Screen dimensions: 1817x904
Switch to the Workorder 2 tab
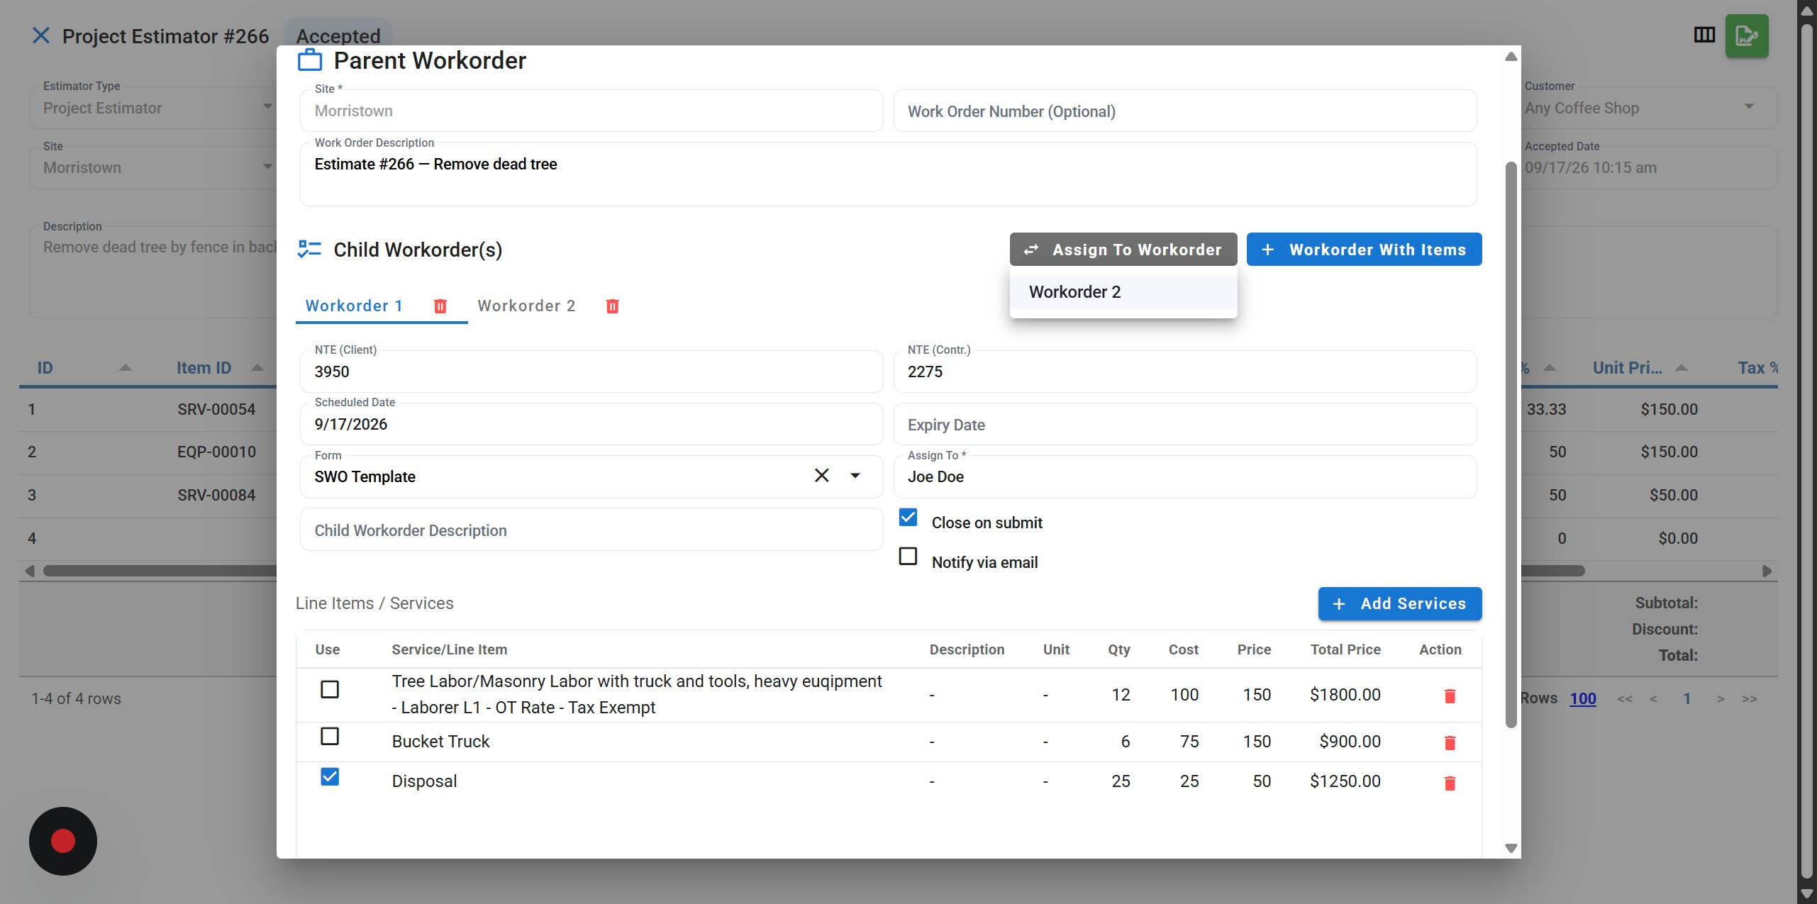click(527, 306)
